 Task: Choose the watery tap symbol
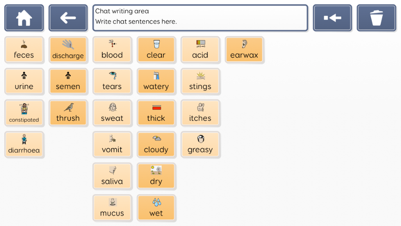pyautogui.click(x=156, y=81)
